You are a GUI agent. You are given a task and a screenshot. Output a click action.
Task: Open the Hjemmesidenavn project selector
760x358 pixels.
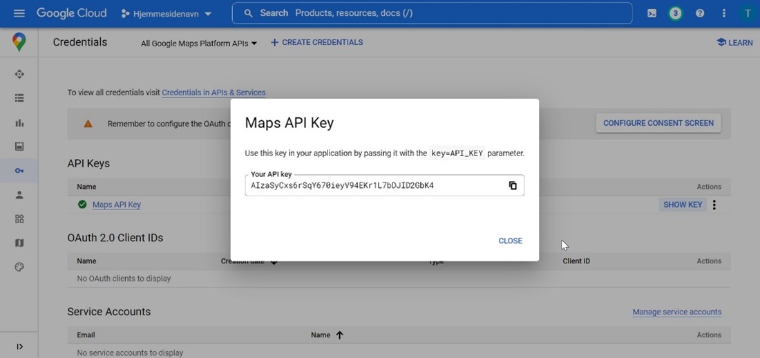coord(167,14)
